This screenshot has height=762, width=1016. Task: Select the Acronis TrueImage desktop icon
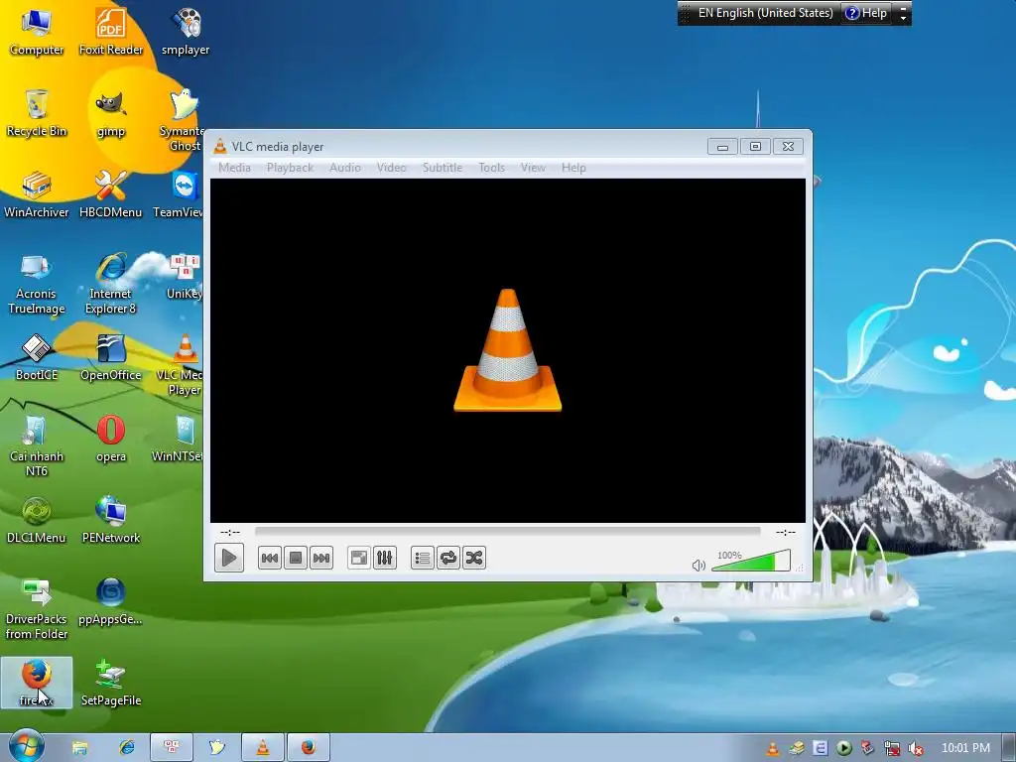click(37, 284)
